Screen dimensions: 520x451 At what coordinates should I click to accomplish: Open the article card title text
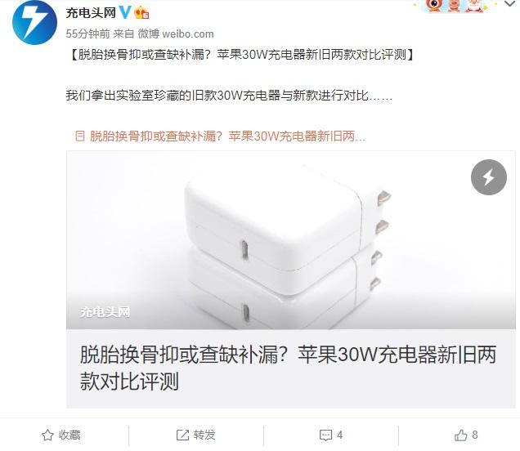pyautogui.click(x=288, y=368)
